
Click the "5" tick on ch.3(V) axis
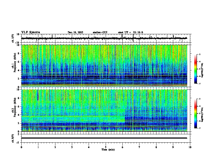click(x=19, y=134)
